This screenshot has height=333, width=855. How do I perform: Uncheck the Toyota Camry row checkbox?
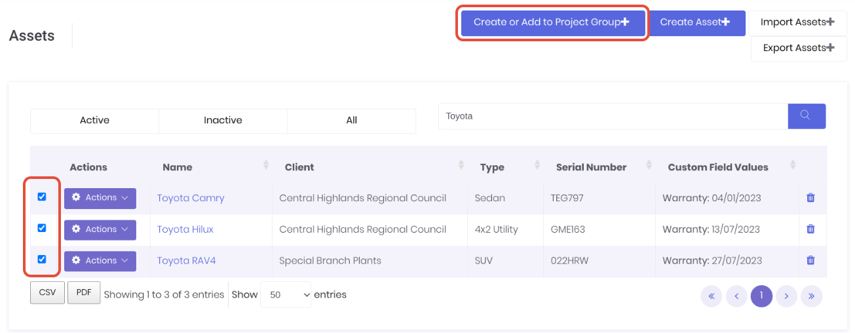(x=42, y=197)
